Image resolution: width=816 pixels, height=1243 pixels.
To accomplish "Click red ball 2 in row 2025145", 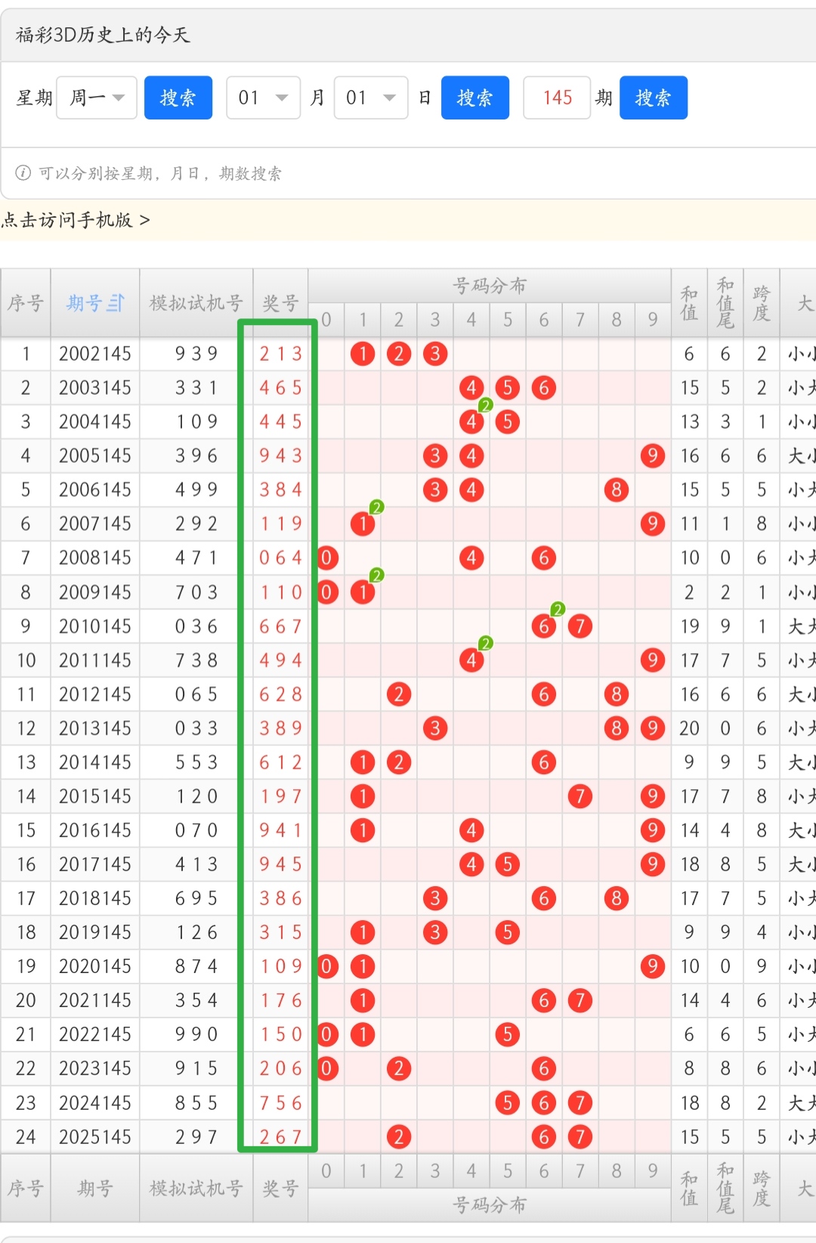I will pos(399,1137).
